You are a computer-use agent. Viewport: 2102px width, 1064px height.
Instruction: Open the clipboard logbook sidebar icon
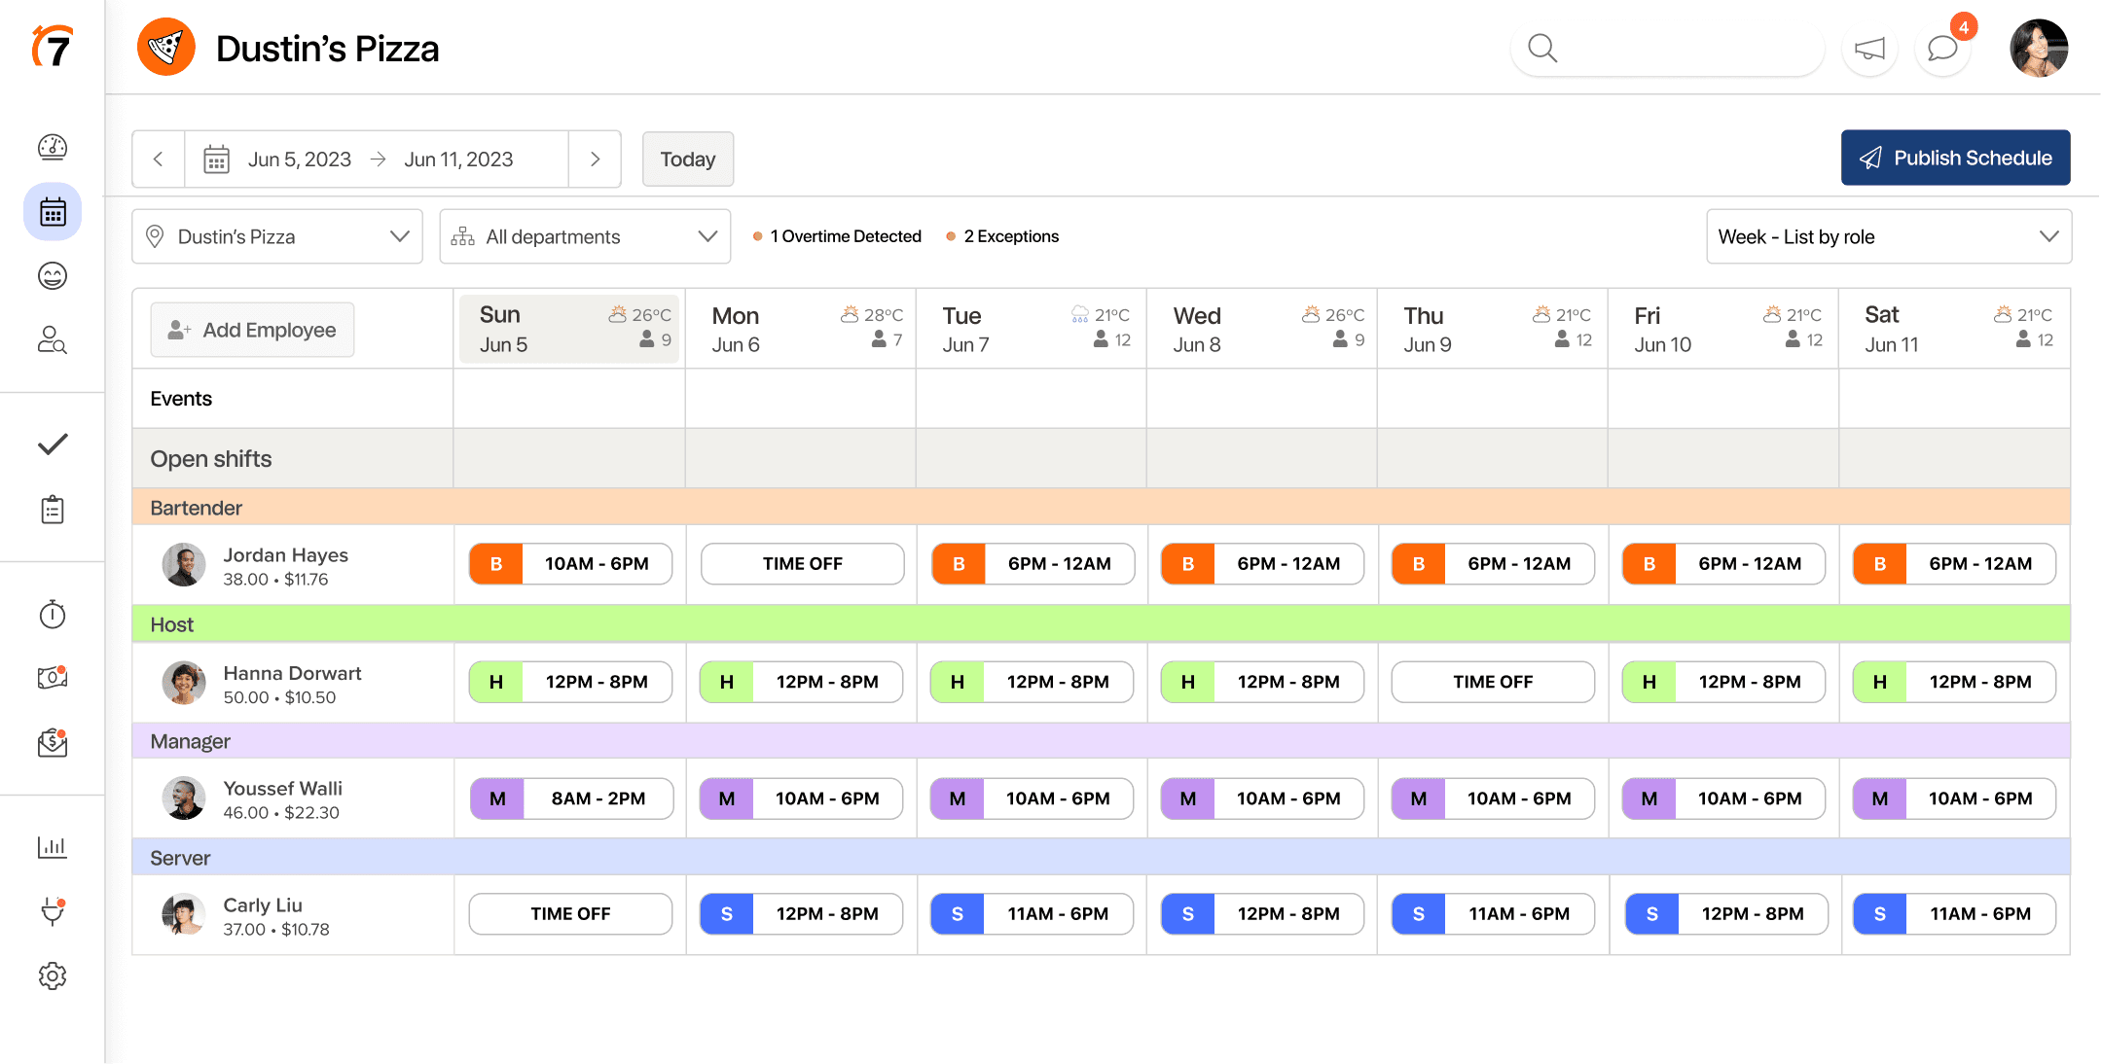pyautogui.click(x=53, y=509)
